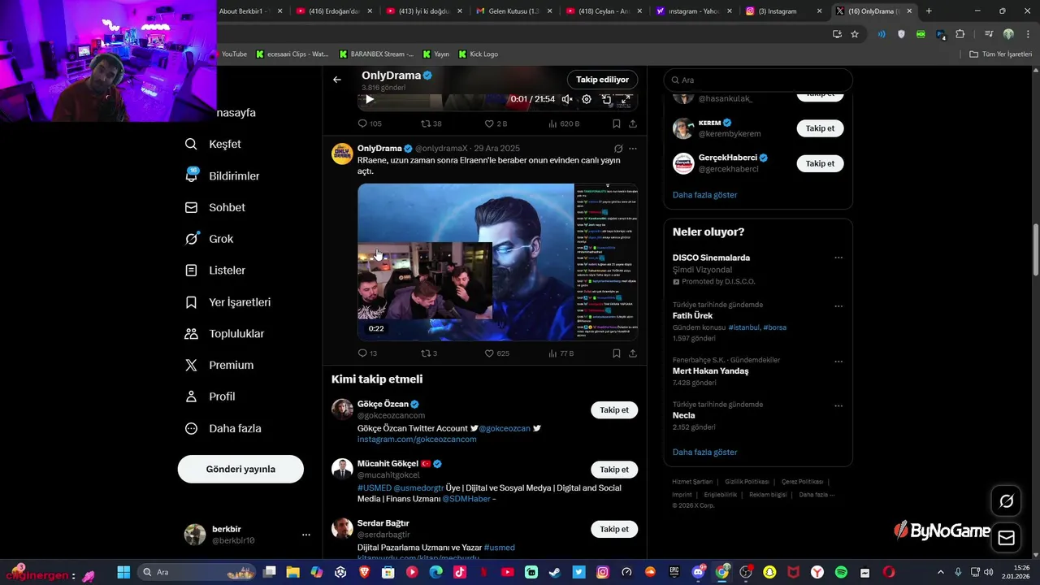Follow Mücahit Gökçel with Takip et

coord(614,470)
